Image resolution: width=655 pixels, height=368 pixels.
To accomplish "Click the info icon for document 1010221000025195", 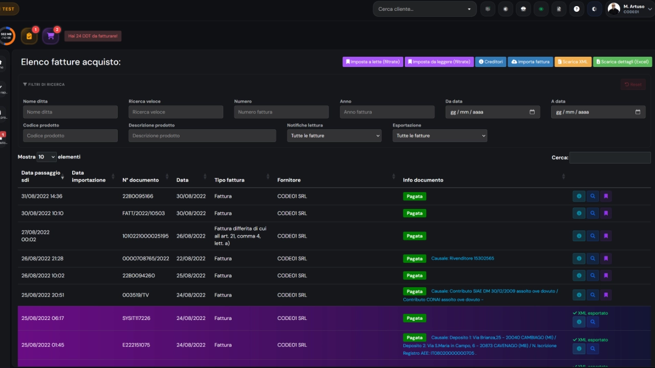I will click(579, 236).
